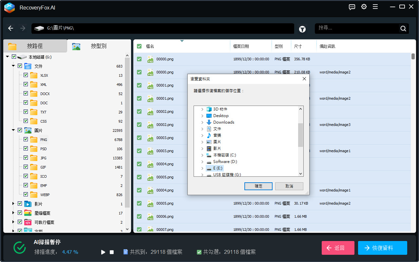Click the 恢復資料 button
Viewport: 419px width, 262px height.
[382, 248]
